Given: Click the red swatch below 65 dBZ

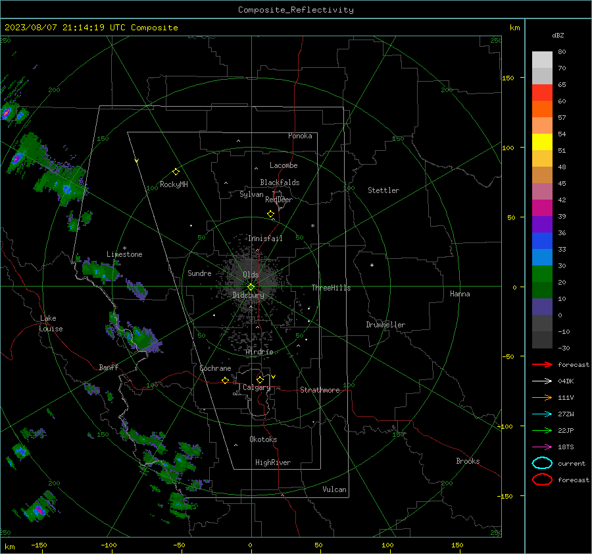Looking at the screenshot, I should [542, 92].
